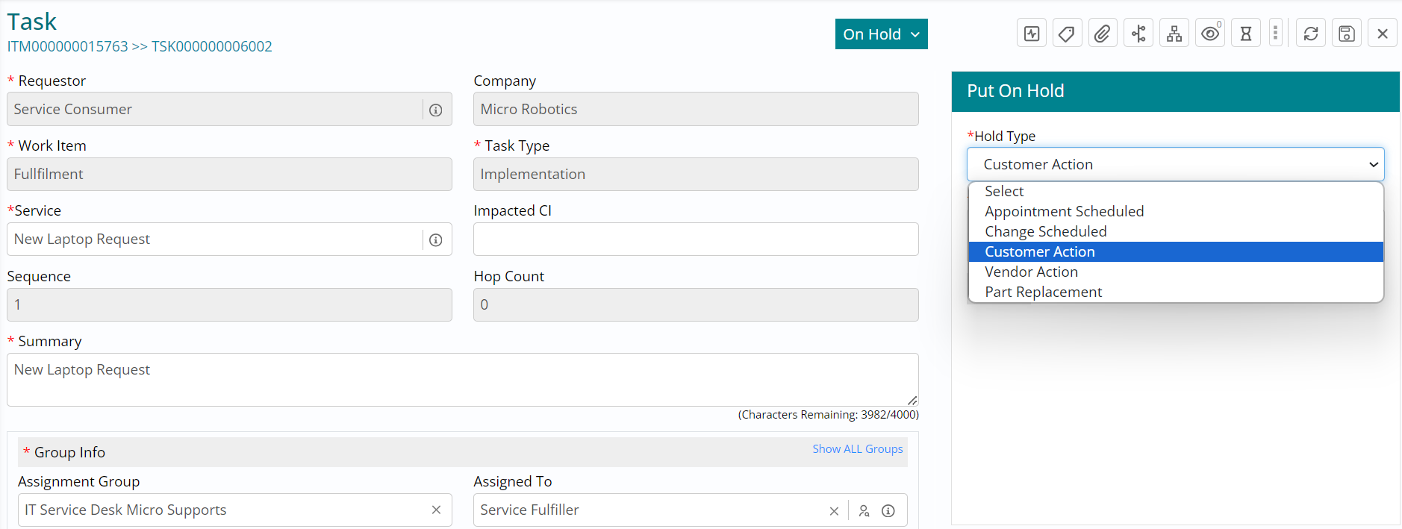This screenshot has width=1402, height=529.
Task: Expand the On Hold status dropdown
Action: (881, 34)
